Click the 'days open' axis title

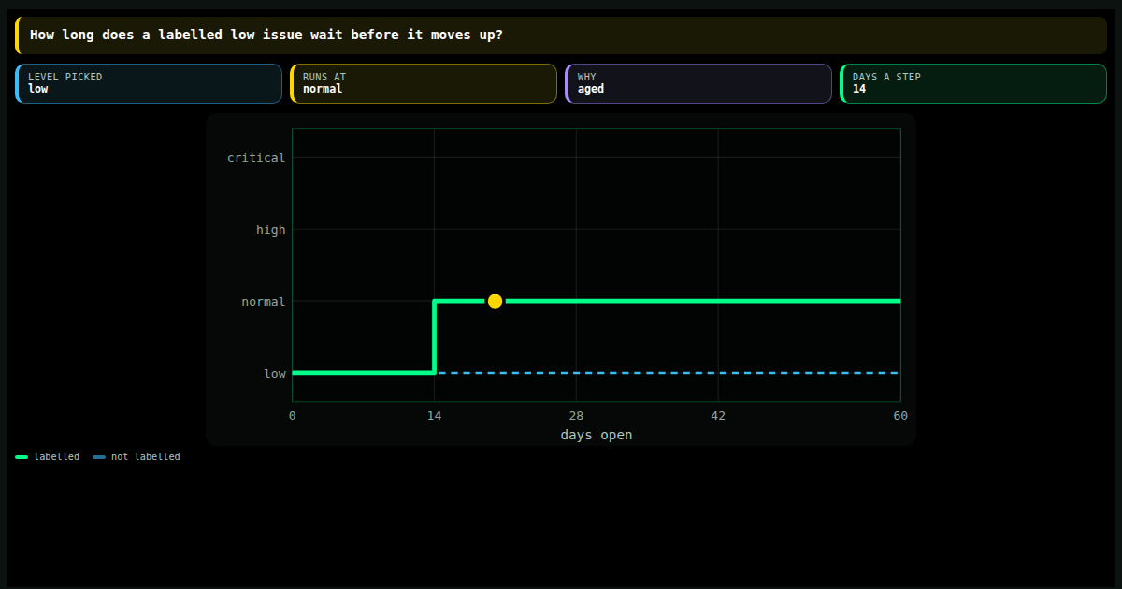coord(597,435)
